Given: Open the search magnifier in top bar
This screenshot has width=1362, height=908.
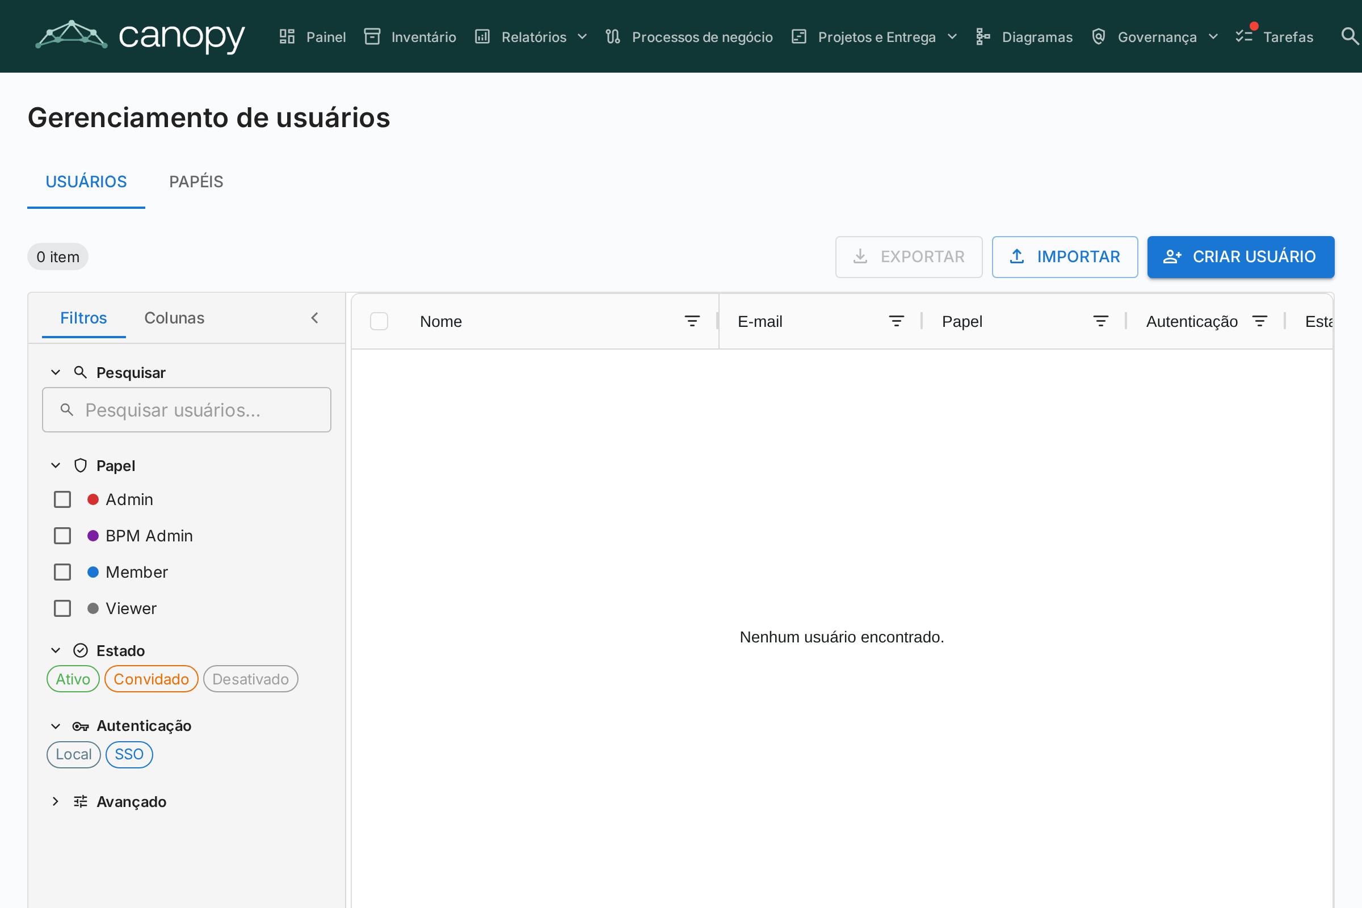Looking at the screenshot, I should coord(1350,36).
